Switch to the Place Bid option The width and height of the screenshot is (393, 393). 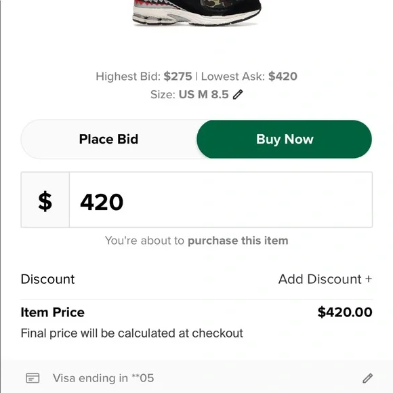coord(108,139)
